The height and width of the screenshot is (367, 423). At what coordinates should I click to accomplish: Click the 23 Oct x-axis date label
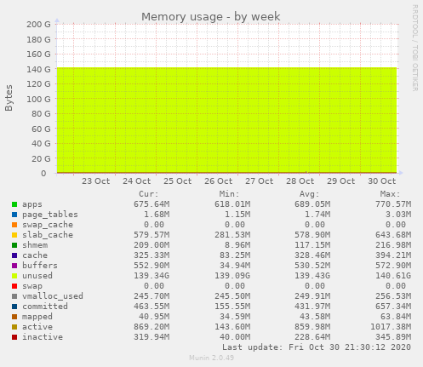(x=96, y=181)
